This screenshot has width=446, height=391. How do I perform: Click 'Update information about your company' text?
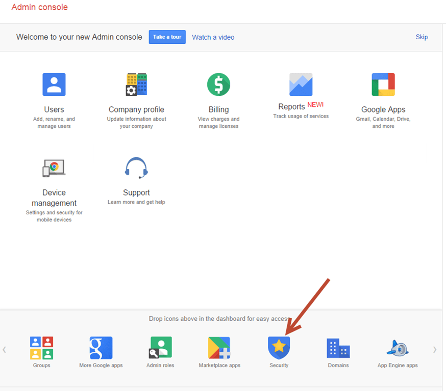pos(137,123)
